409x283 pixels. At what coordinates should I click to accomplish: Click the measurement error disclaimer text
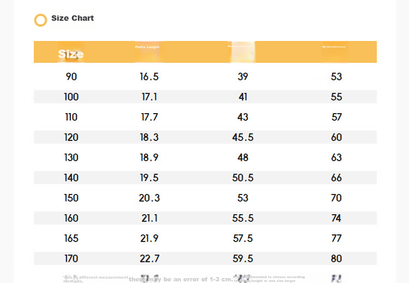181,279
